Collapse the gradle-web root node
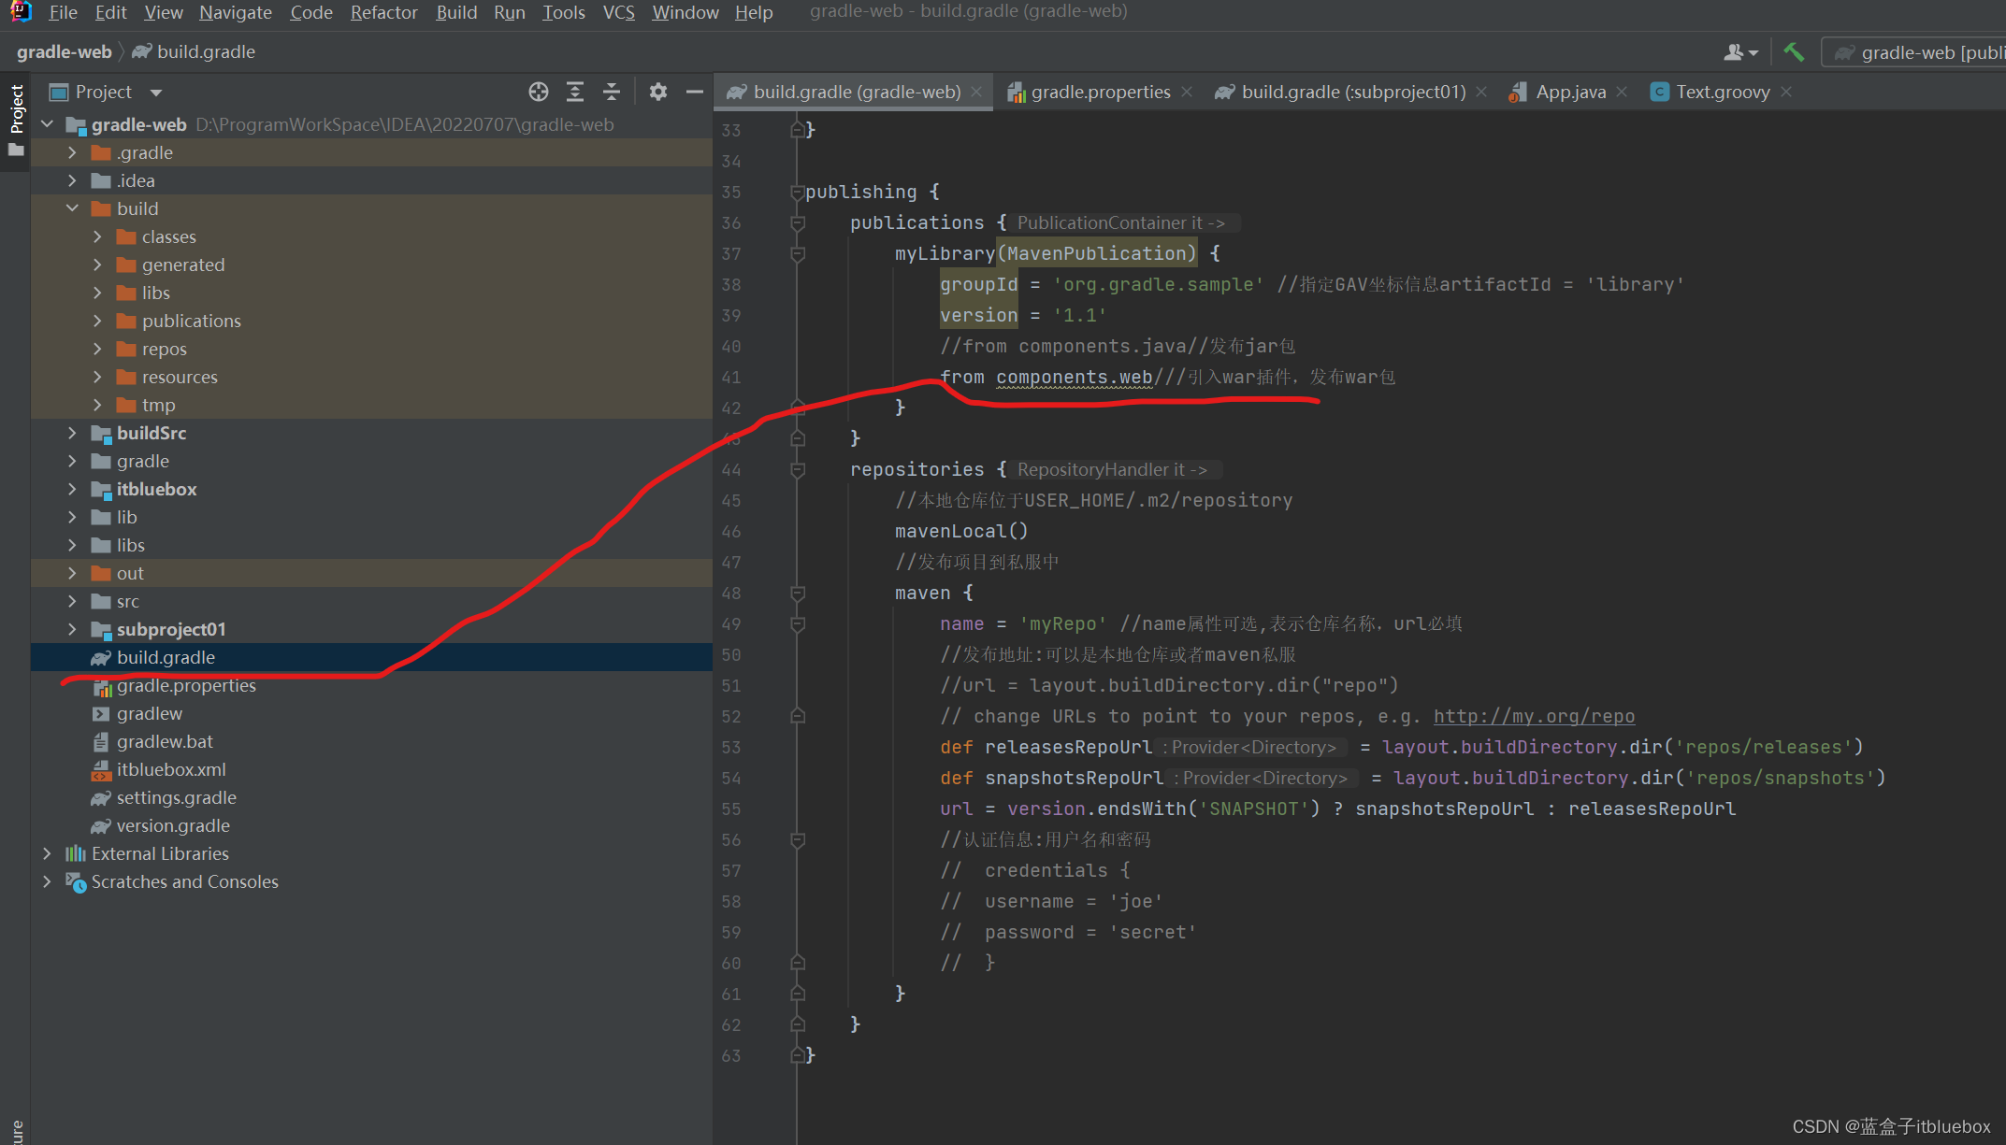Image resolution: width=2006 pixels, height=1145 pixels. pos(47,124)
